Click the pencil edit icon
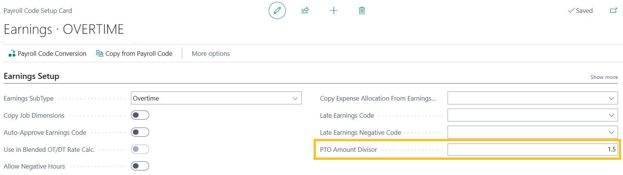Viewport: 623px width, 175px height. pos(277,11)
